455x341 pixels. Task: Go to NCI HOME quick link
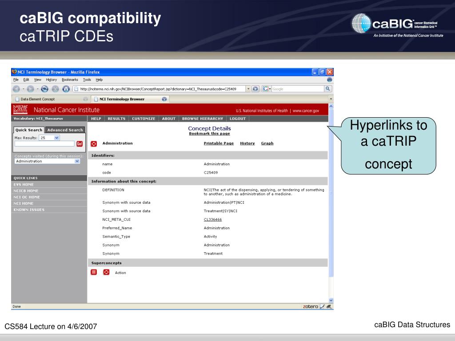24,203
